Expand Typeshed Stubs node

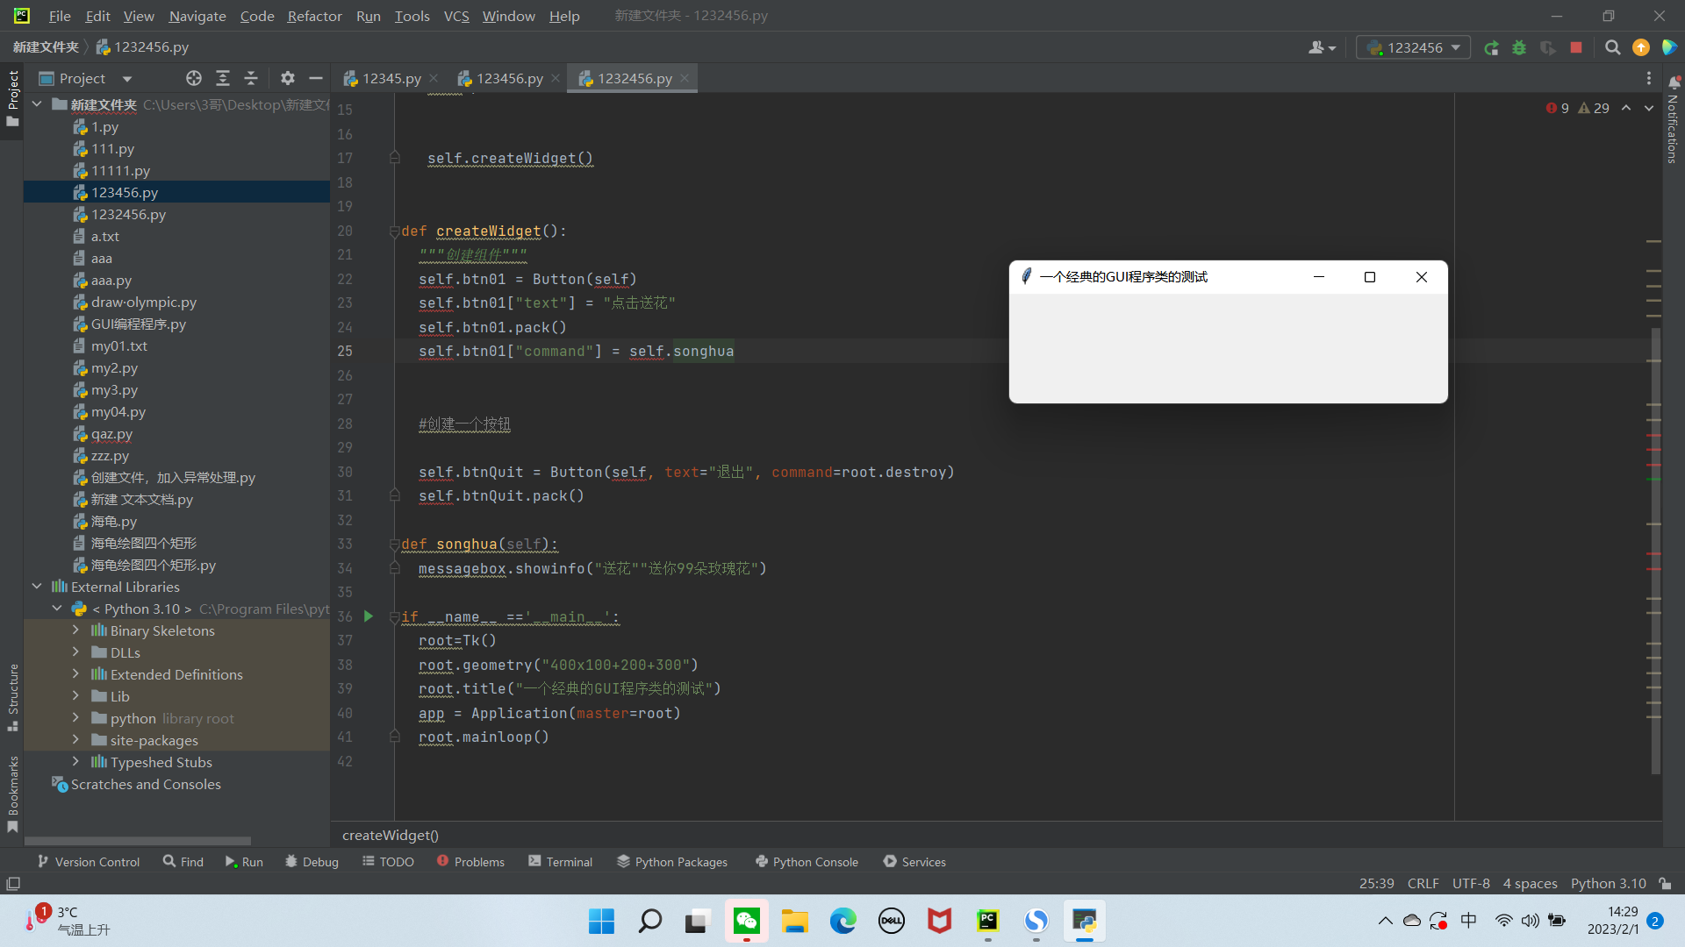[x=75, y=762]
